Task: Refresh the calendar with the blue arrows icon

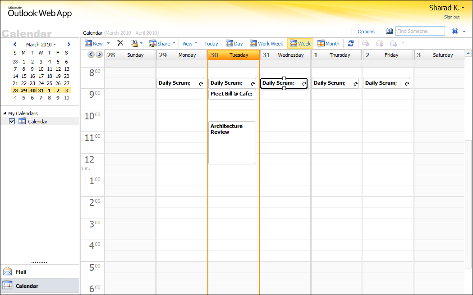Action: click(350, 43)
